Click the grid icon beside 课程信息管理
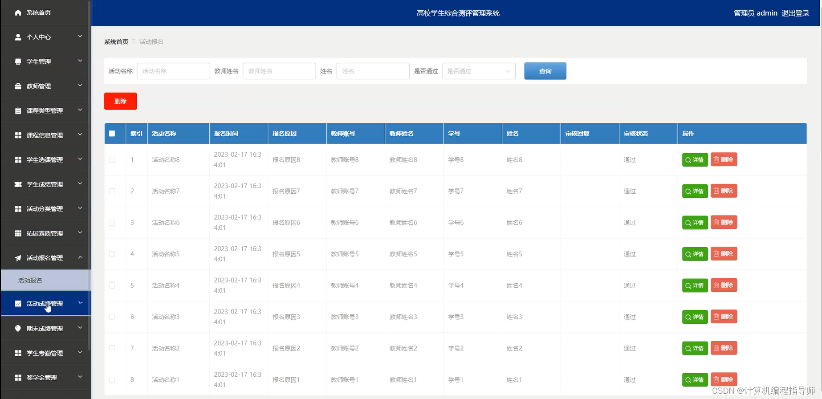The width and height of the screenshot is (822, 399). point(18,135)
